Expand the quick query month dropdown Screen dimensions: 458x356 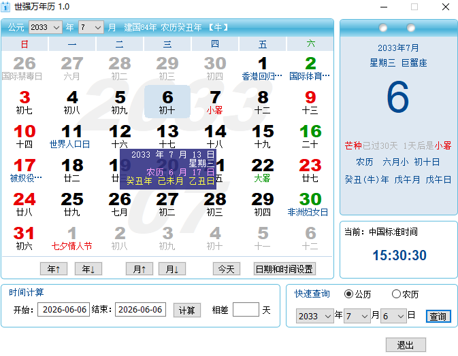(357, 316)
